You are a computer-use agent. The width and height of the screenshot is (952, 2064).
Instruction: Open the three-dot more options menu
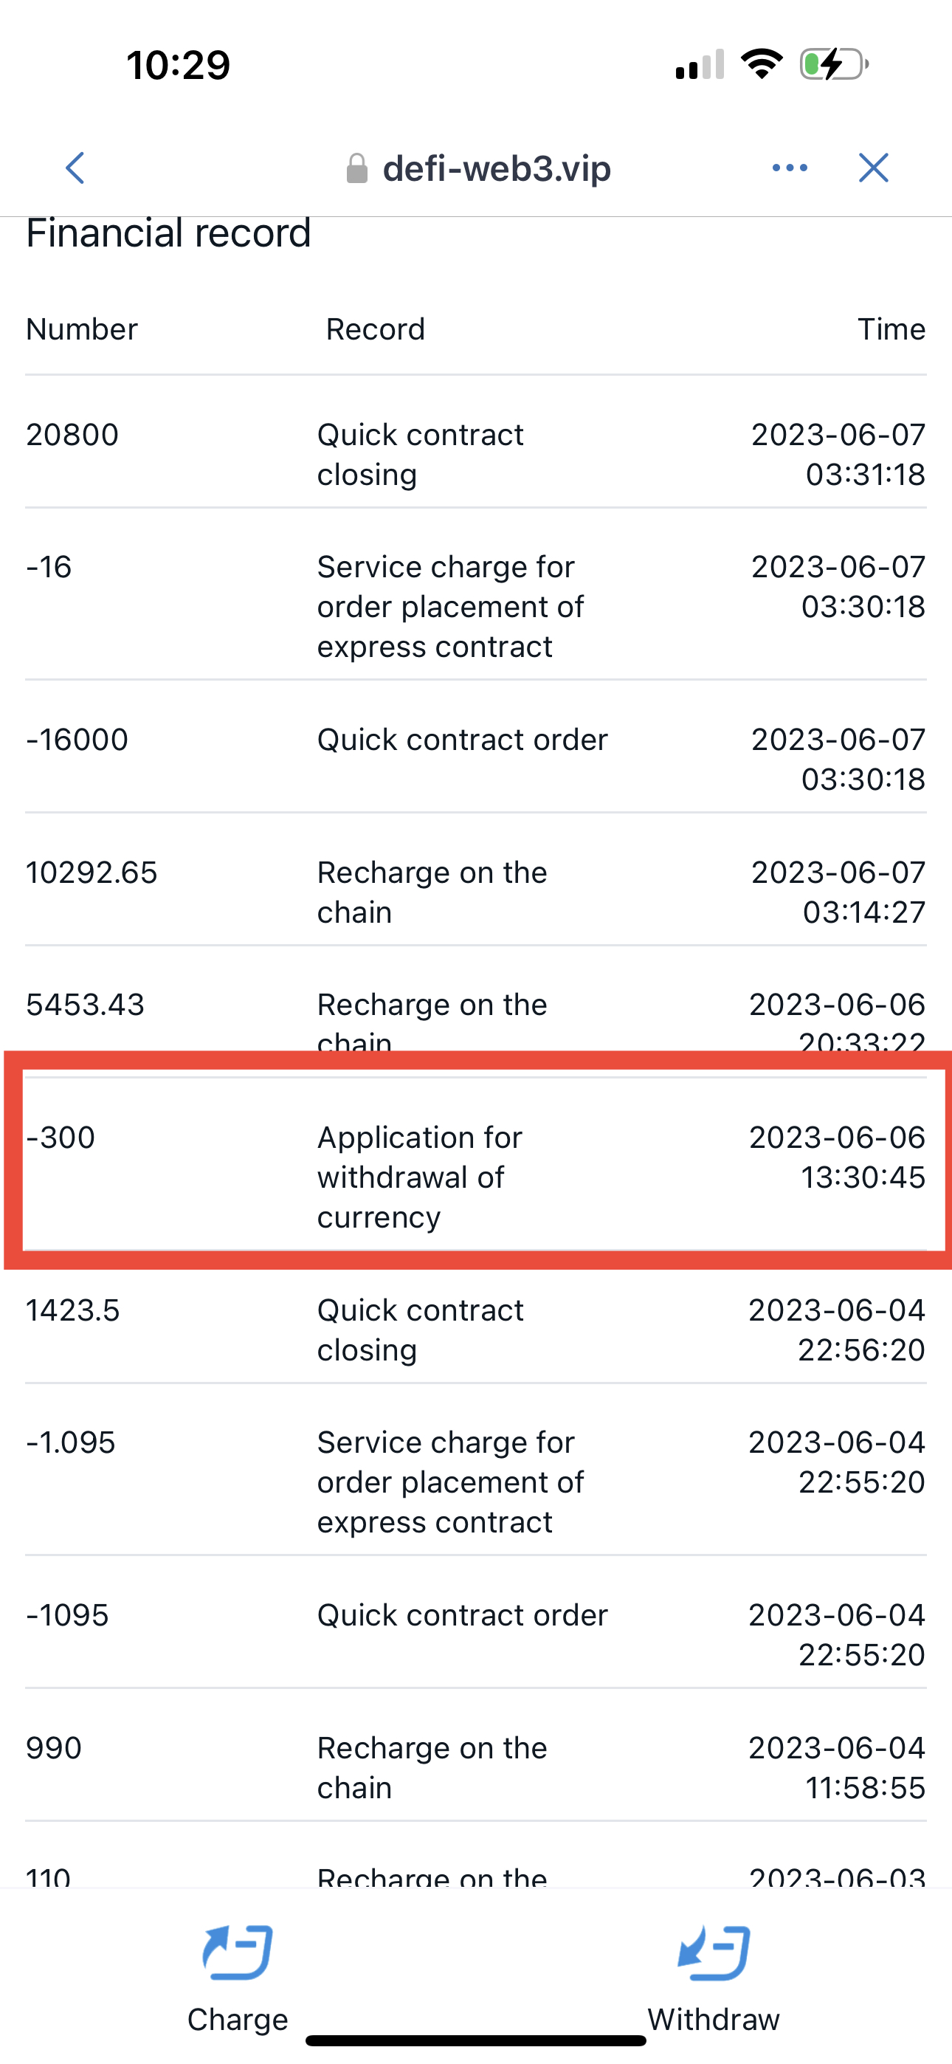point(790,168)
